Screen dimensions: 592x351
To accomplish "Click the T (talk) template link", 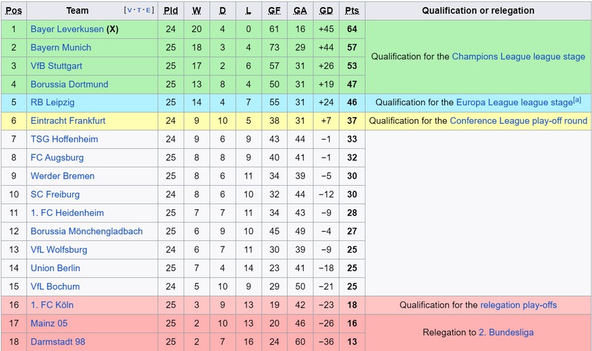I will tap(138, 11).
